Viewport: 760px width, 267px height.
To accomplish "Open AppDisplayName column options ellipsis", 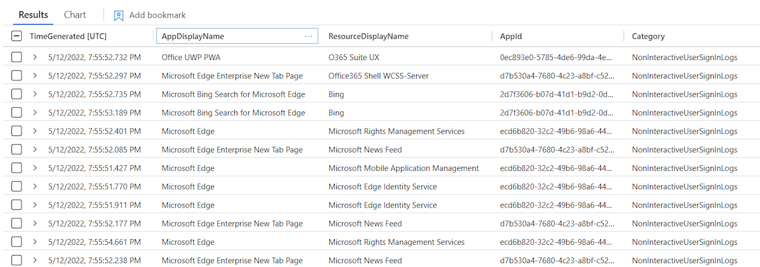I will click(308, 37).
